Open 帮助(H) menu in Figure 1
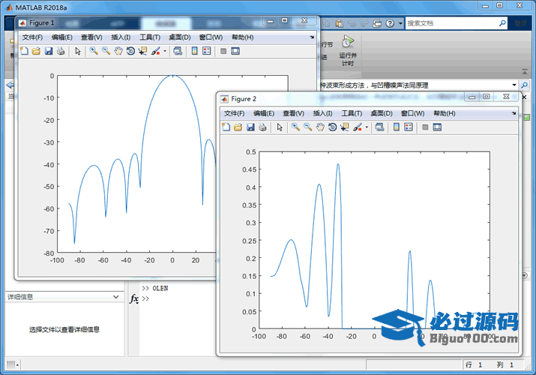 click(x=243, y=37)
